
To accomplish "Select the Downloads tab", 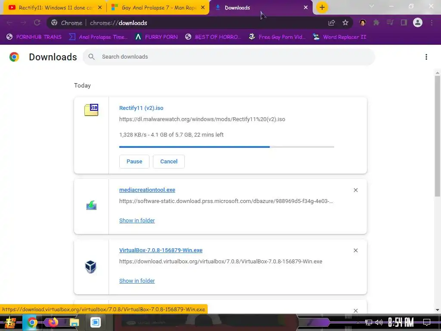I will click(x=261, y=8).
